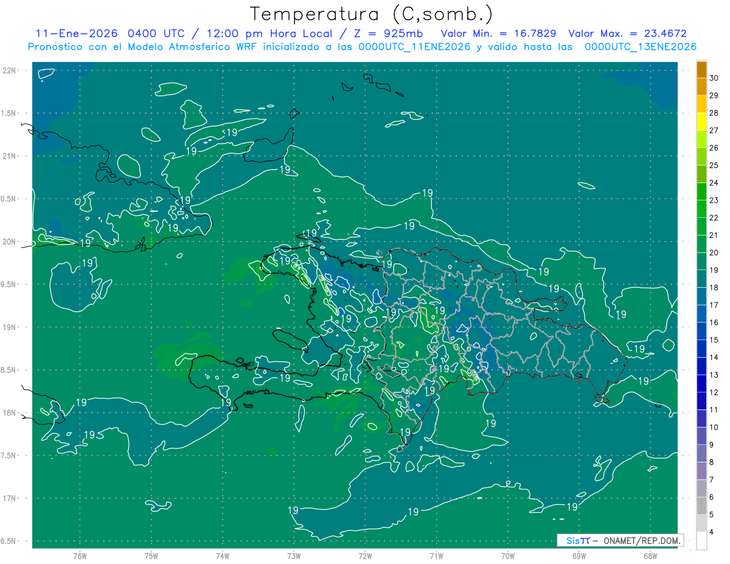Pick the lime swatch between 26 and 27

[701, 139]
